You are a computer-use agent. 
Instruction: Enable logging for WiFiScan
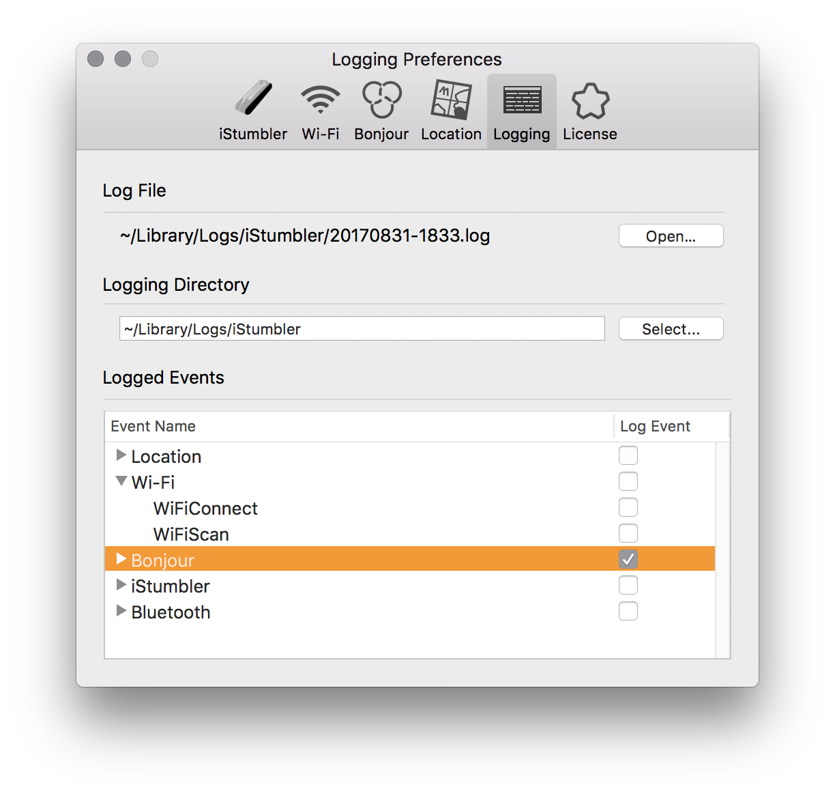click(628, 533)
